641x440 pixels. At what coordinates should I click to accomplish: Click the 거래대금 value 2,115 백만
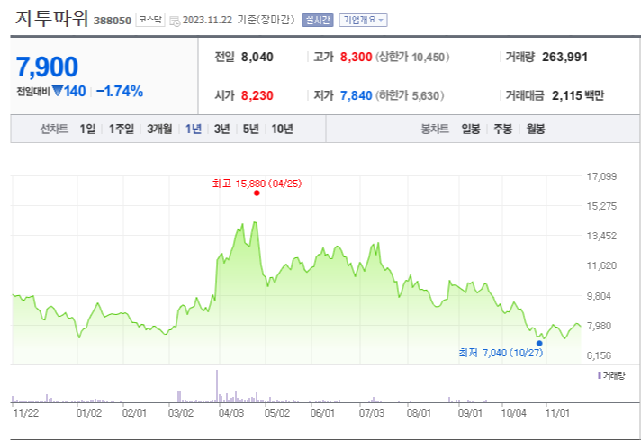(578, 95)
